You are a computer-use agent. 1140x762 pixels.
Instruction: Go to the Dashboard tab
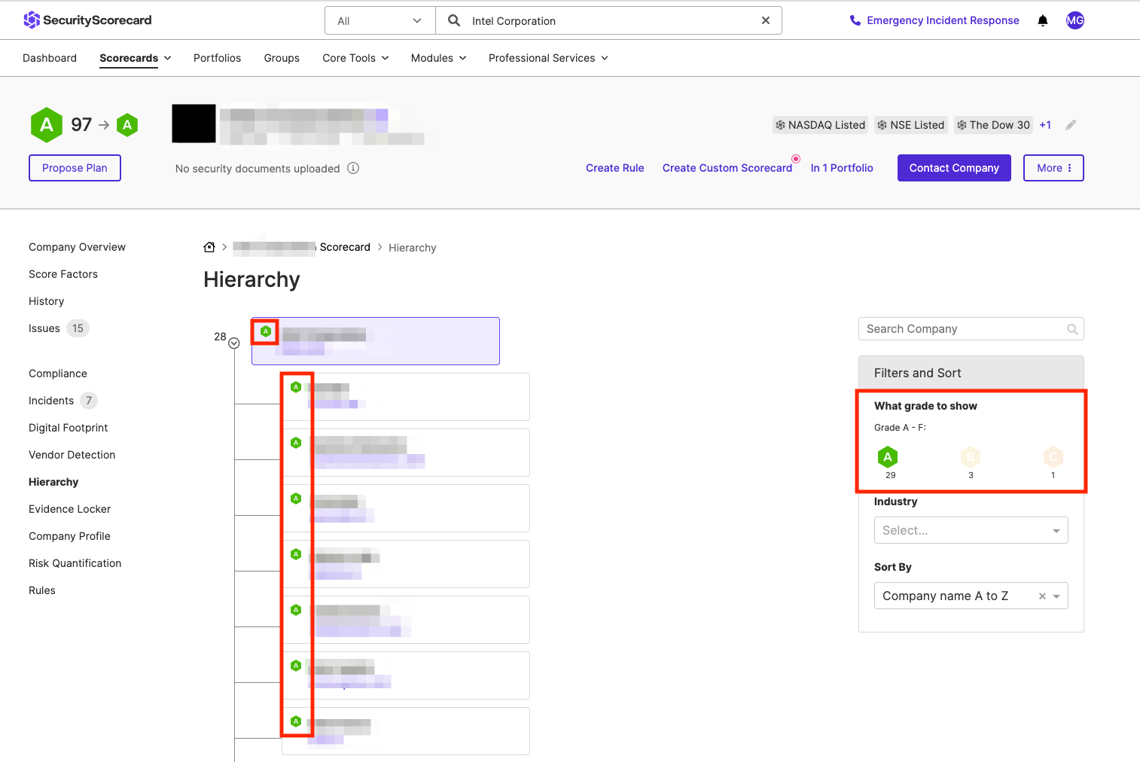(50, 58)
